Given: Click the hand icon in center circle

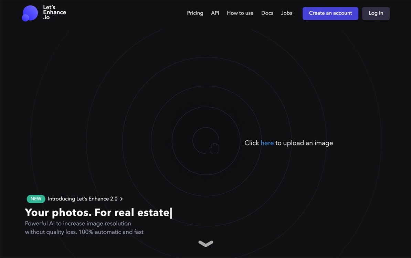Looking at the screenshot, I should (214, 148).
